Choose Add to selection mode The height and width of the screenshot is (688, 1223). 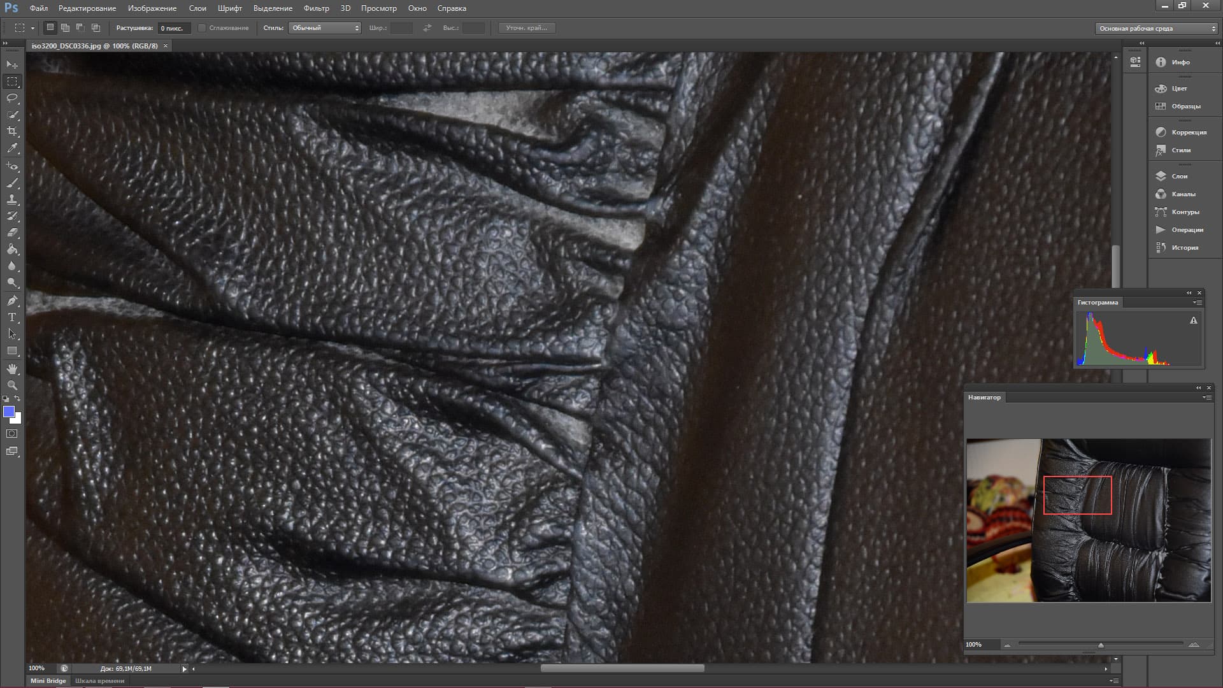pyautogui.click(x=65, y=28)
